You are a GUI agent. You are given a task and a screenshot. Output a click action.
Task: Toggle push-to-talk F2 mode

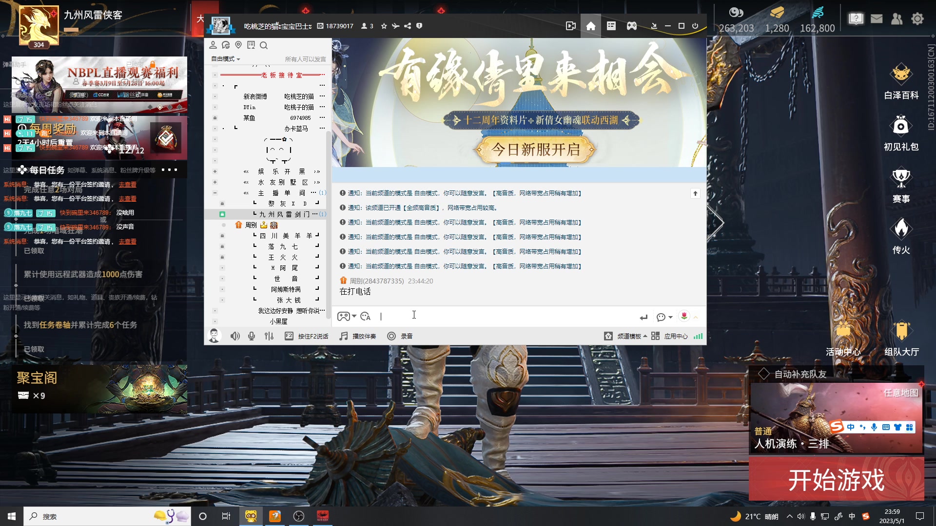[x=307, y=336]
